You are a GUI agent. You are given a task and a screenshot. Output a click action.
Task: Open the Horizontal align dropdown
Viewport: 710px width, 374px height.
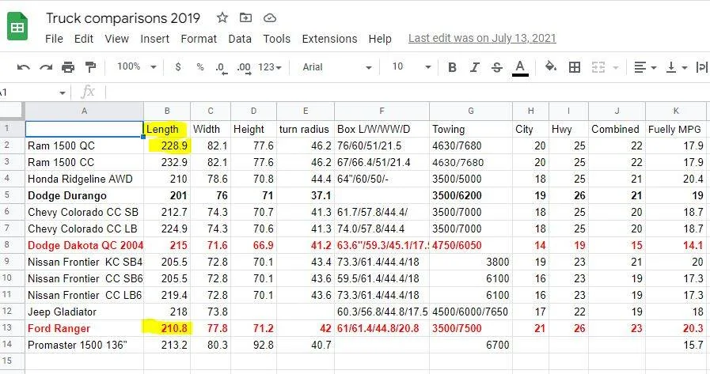point(645,67)
